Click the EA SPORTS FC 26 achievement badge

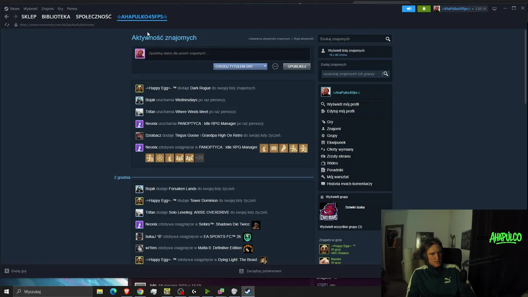[247, 237]
